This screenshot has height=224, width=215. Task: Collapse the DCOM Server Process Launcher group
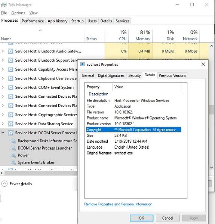click(x=3, y=133)
